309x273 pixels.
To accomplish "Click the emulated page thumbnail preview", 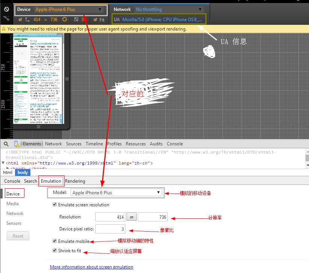I will [39, 78].
